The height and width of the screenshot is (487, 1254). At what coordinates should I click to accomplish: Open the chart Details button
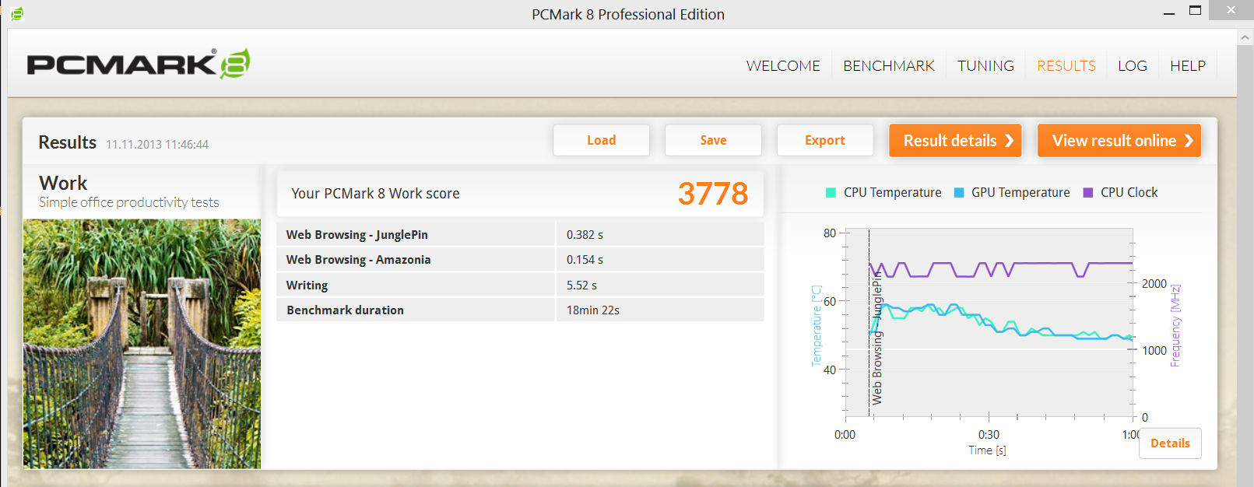pos(1170,443)
